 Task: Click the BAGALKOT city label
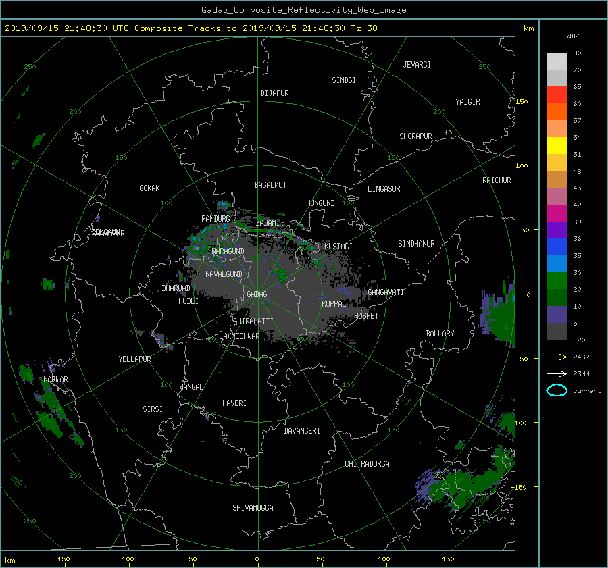(x=270, y=185)
